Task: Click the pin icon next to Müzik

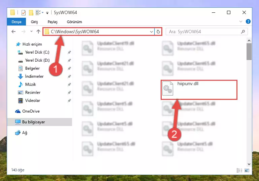Action: tap(69, 84)
